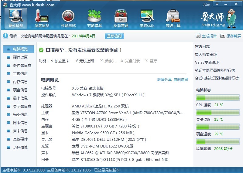Click the 戴尔 DELL U2312HM monitor text
Image resolution: width=243 pixels, height=173 pixels.
(109, 139)
